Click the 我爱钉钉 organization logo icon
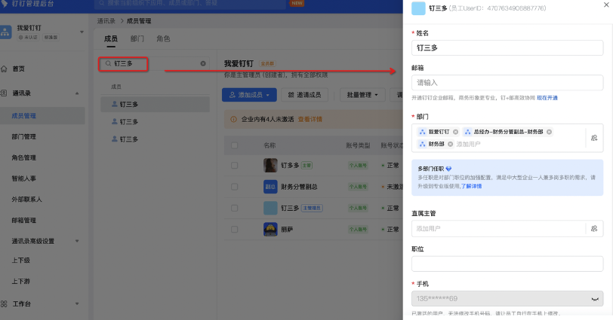This screenshot has width=613, height=320. 5,32
